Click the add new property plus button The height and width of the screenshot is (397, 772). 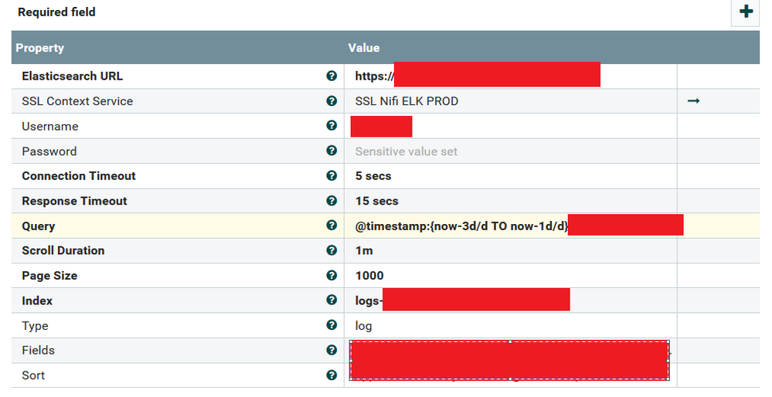(x=746, y=12)
